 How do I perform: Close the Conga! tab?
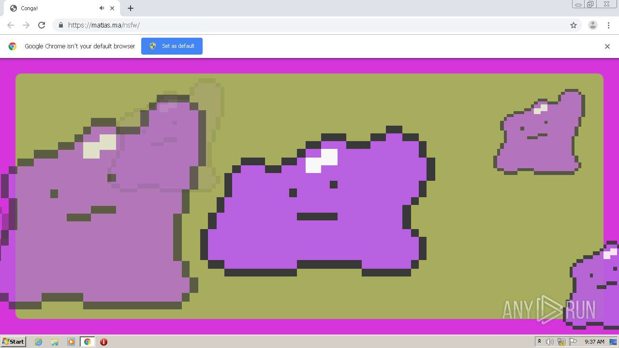pos(113,8)
